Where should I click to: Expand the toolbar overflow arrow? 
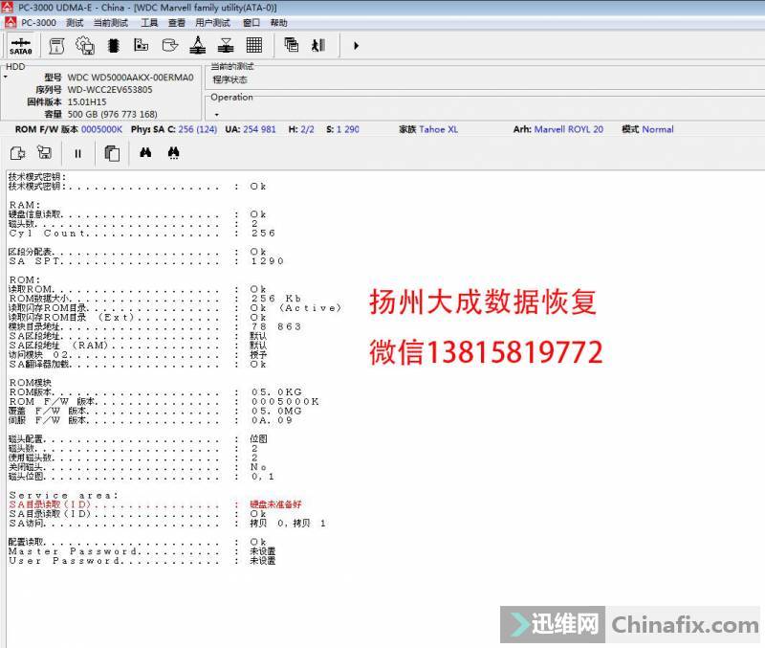click(x=356, y=46)
